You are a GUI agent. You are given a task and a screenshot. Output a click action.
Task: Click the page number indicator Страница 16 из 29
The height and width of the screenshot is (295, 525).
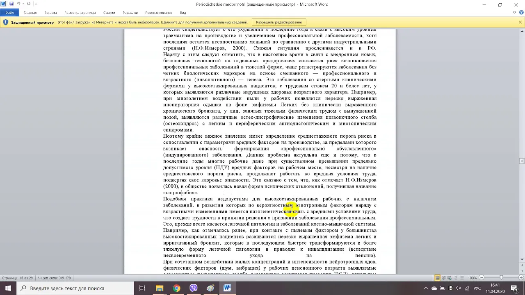click(x=17, y=278)
